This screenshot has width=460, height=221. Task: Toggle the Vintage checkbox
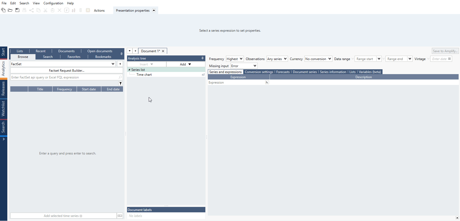pos(428,59)
